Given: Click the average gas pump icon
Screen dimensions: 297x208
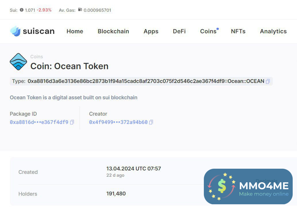Looking at the screenshot, I should [80, 10].
